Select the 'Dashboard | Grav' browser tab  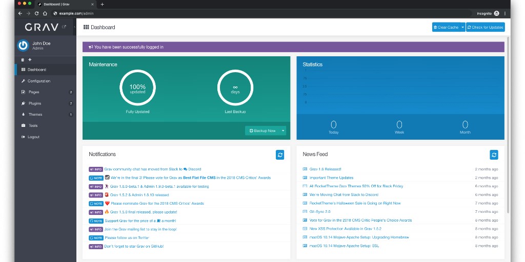66,4
